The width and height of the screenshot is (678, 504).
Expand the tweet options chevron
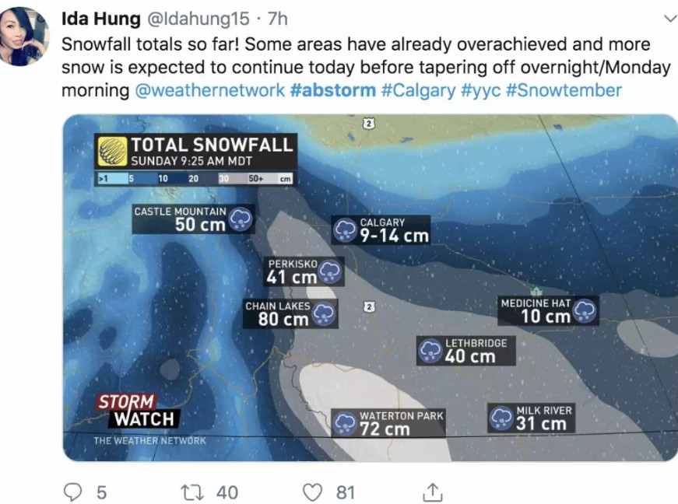point(669,18)
